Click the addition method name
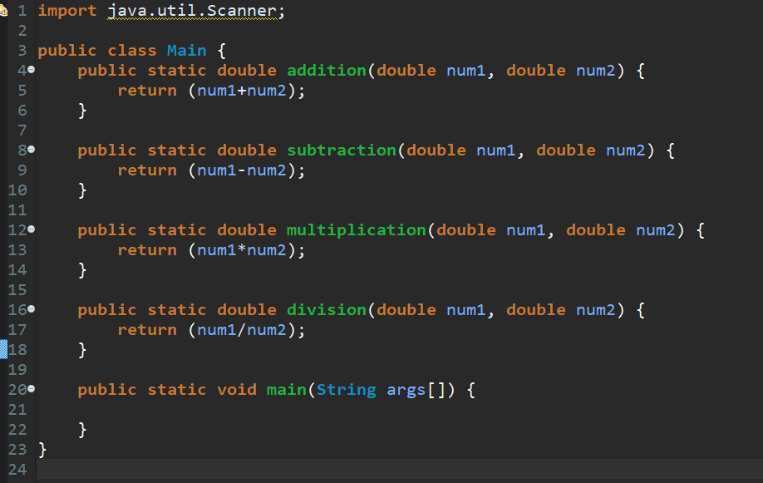Screen dimensions: 763x483 coord(326,70)
